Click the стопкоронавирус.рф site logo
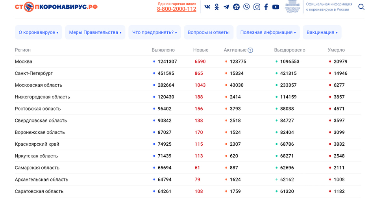This screenshot has width=370, height=198. tap(56, 7)
